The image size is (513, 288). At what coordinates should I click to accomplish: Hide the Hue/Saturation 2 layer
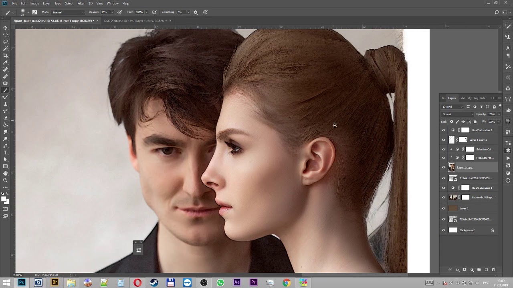[x=443, y=130]
